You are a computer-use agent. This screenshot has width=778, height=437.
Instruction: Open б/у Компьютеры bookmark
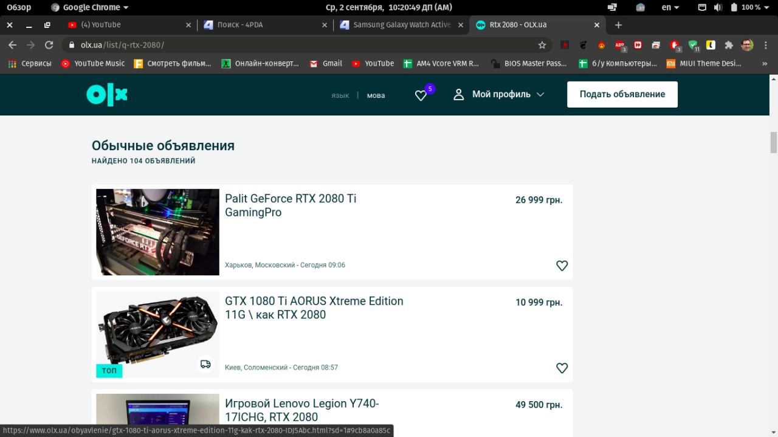[x=618, y=63]
